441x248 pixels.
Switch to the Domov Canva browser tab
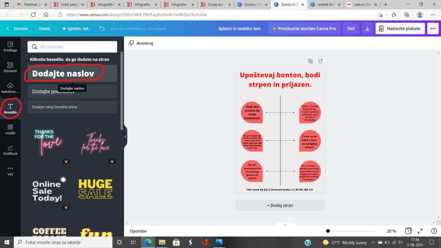252,4
